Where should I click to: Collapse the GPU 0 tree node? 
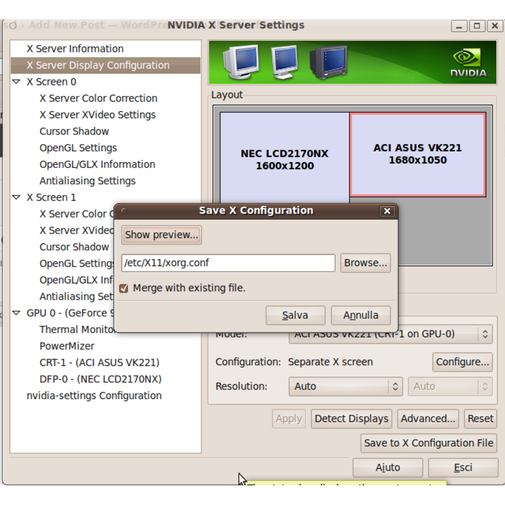coord(16,313)
